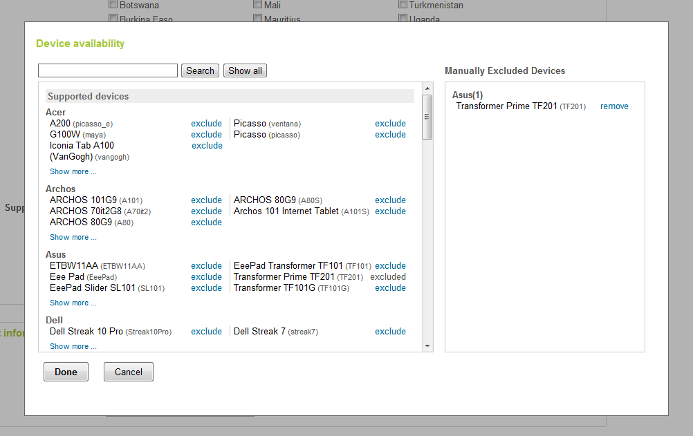Exclude the Acer G100W (maya)
This screenshot has height=436, width=693.
(x=206, y=135)
